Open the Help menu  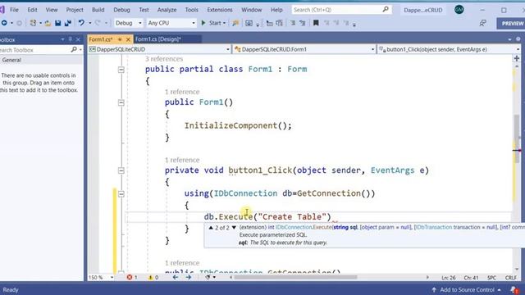[x=276, y=10]
